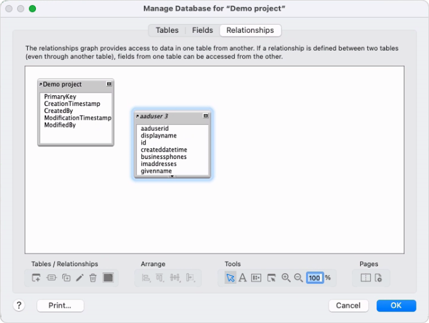
Task: Delete selected table with trash icon
Action: click(x=93, y=278)
